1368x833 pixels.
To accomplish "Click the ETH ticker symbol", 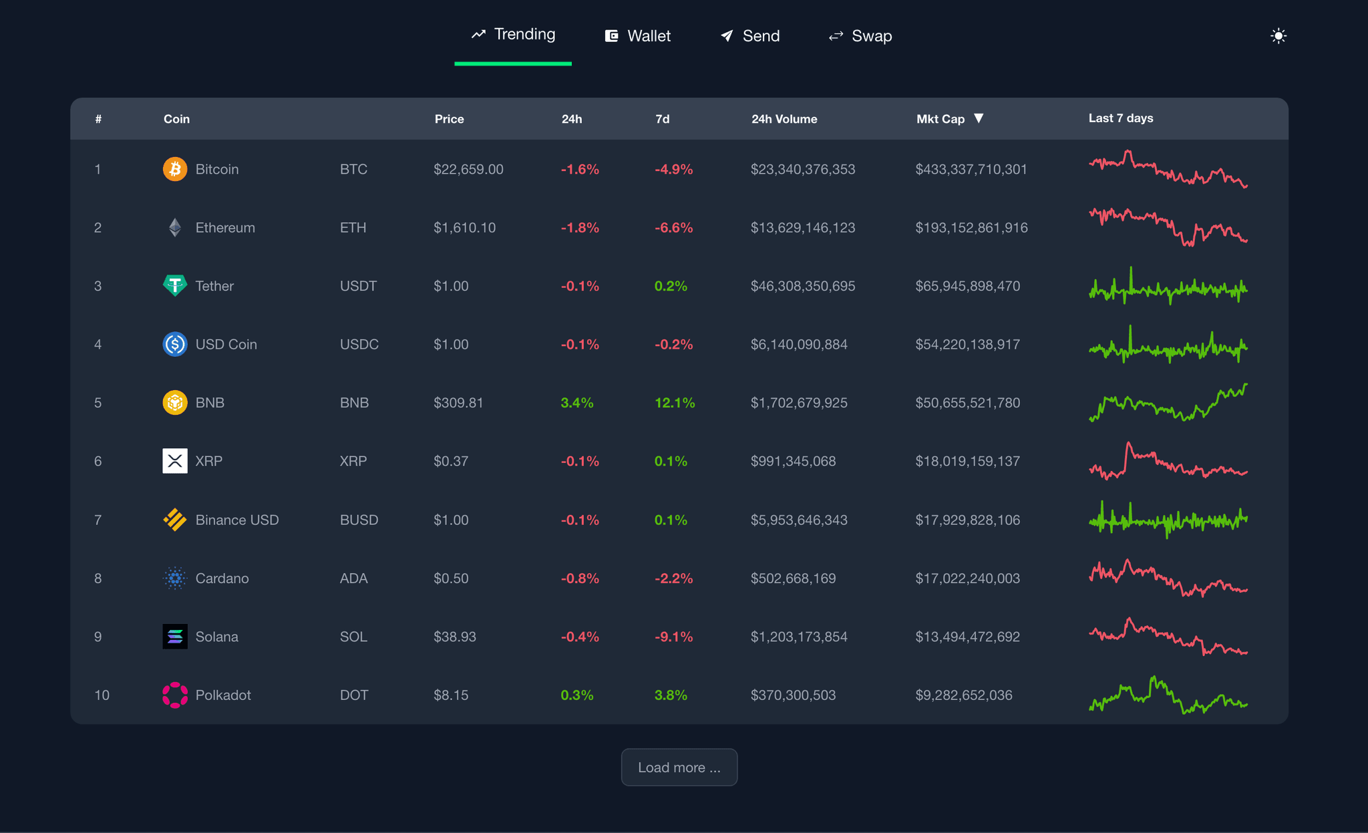I will coord(353,228).
